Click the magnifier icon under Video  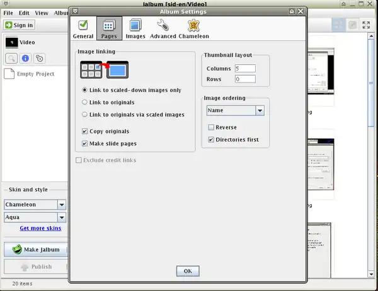point(11,59)
